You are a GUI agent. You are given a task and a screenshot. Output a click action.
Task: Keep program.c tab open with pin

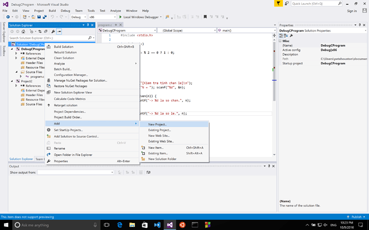pos(116,25)
